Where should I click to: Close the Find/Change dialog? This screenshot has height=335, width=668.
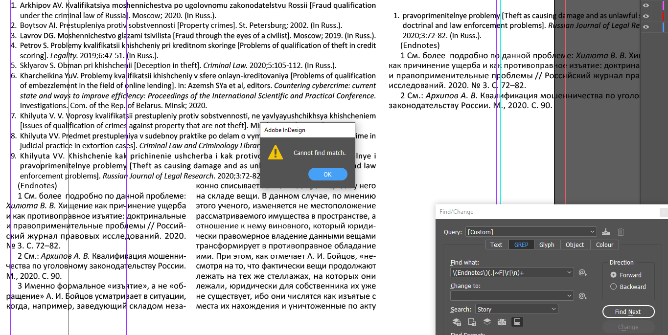[x=663, y=212]
